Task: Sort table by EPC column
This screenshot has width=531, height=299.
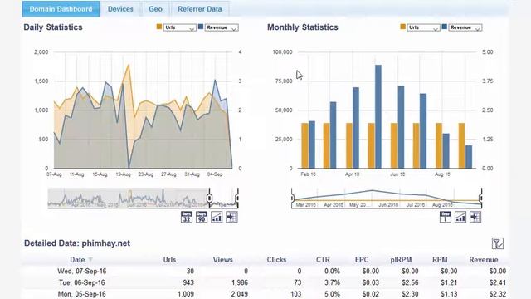Action: (362, 260)
